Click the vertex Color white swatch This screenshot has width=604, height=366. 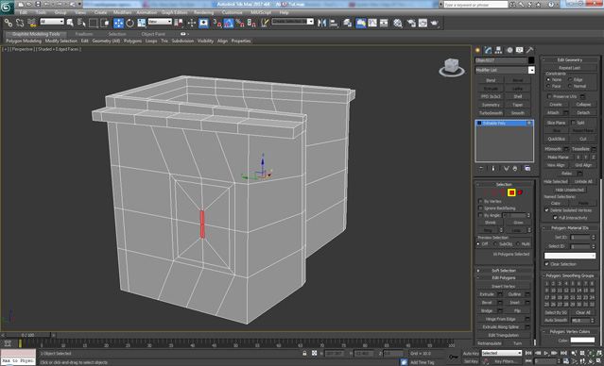(582, 340)
